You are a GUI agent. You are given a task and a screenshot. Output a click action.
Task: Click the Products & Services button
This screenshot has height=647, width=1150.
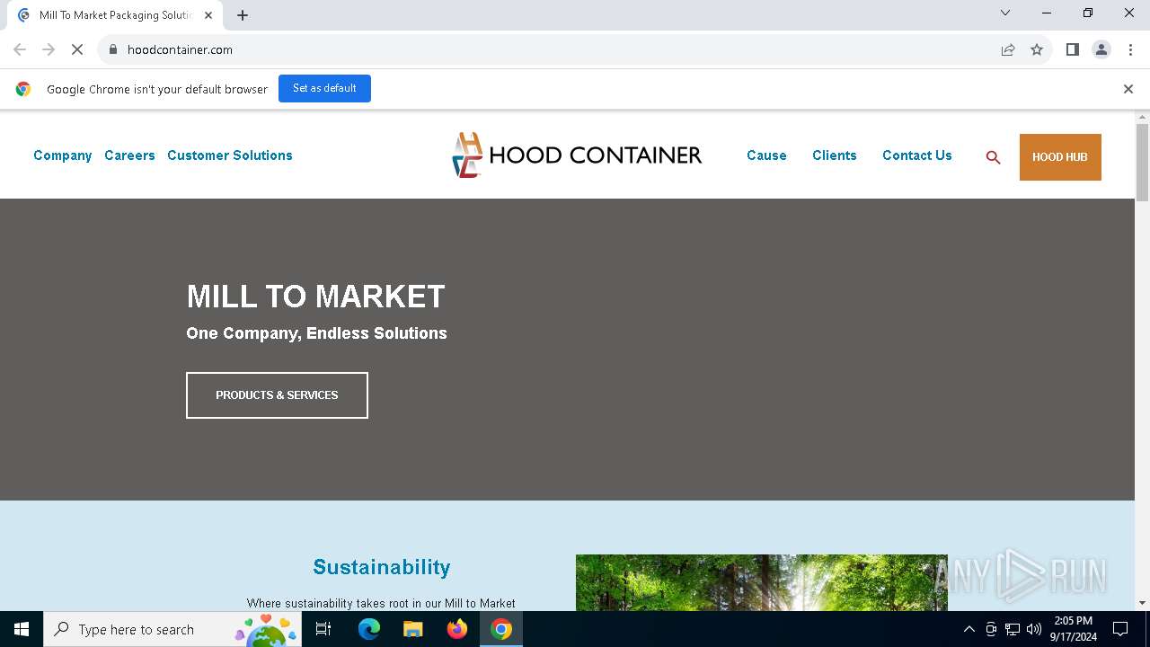click(277, 395)
